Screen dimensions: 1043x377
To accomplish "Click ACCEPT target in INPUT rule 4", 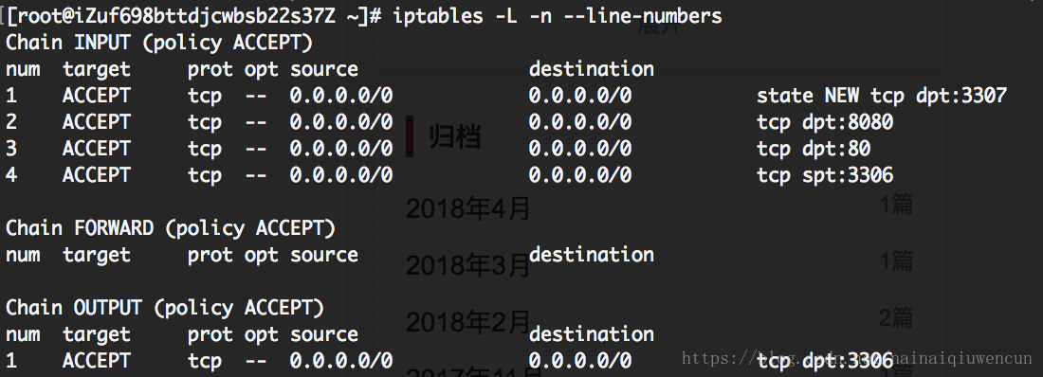I will pyautogui.click(x=97, y=175).
